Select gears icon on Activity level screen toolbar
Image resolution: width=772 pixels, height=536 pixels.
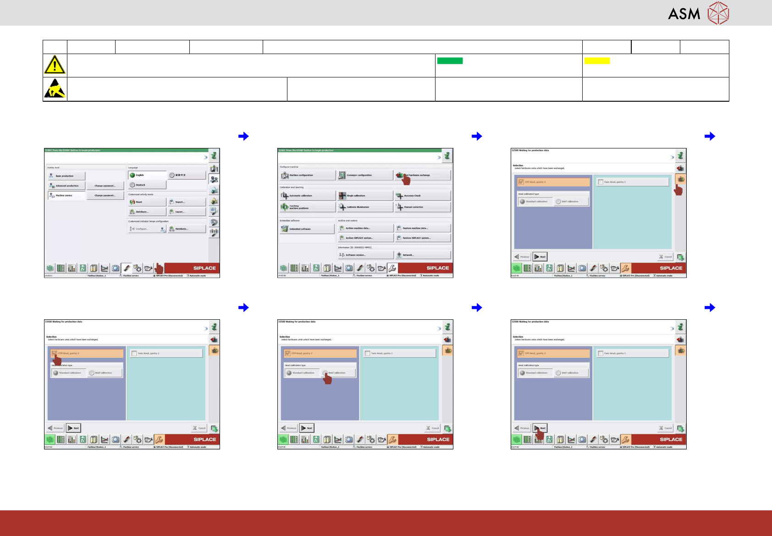[138, 268]
